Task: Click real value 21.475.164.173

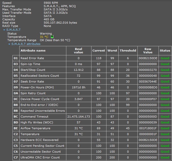Action: [79, 117]
